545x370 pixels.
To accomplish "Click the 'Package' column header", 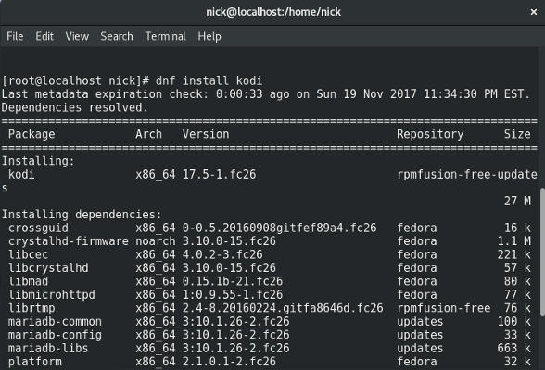I will tap(32, 134).
